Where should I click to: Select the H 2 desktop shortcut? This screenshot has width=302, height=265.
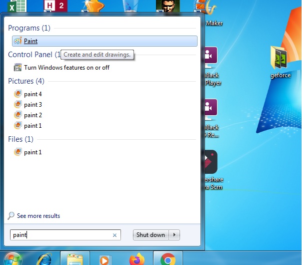(55, 6)
